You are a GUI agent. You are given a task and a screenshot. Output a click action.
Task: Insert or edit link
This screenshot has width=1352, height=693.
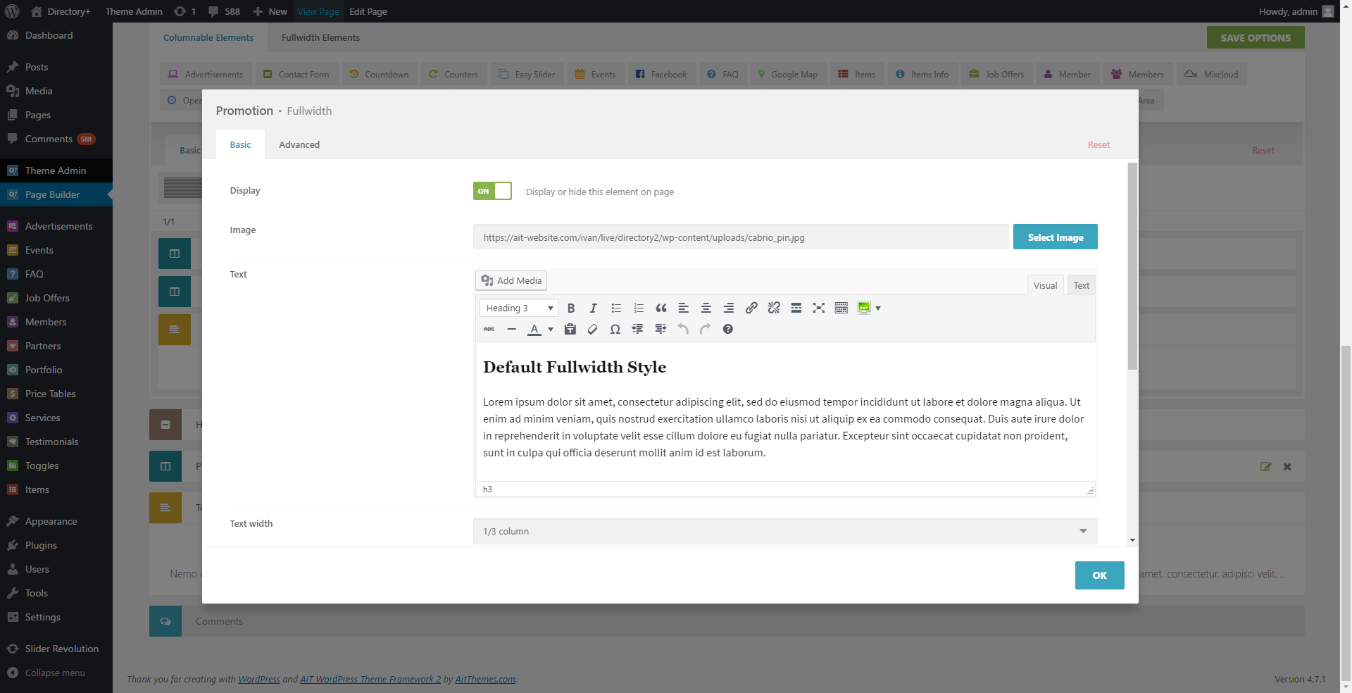tap(751, 308)
